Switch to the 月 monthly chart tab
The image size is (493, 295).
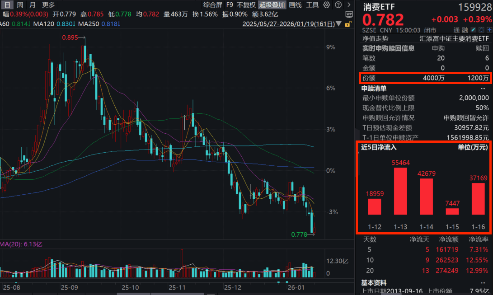pos(32,5)
